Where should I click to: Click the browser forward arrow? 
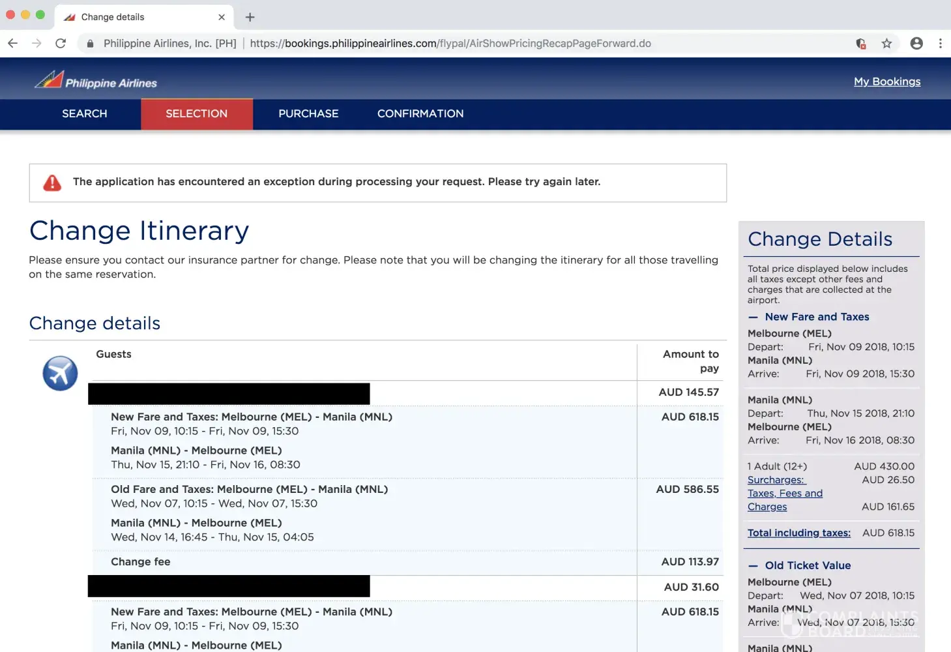37,43
